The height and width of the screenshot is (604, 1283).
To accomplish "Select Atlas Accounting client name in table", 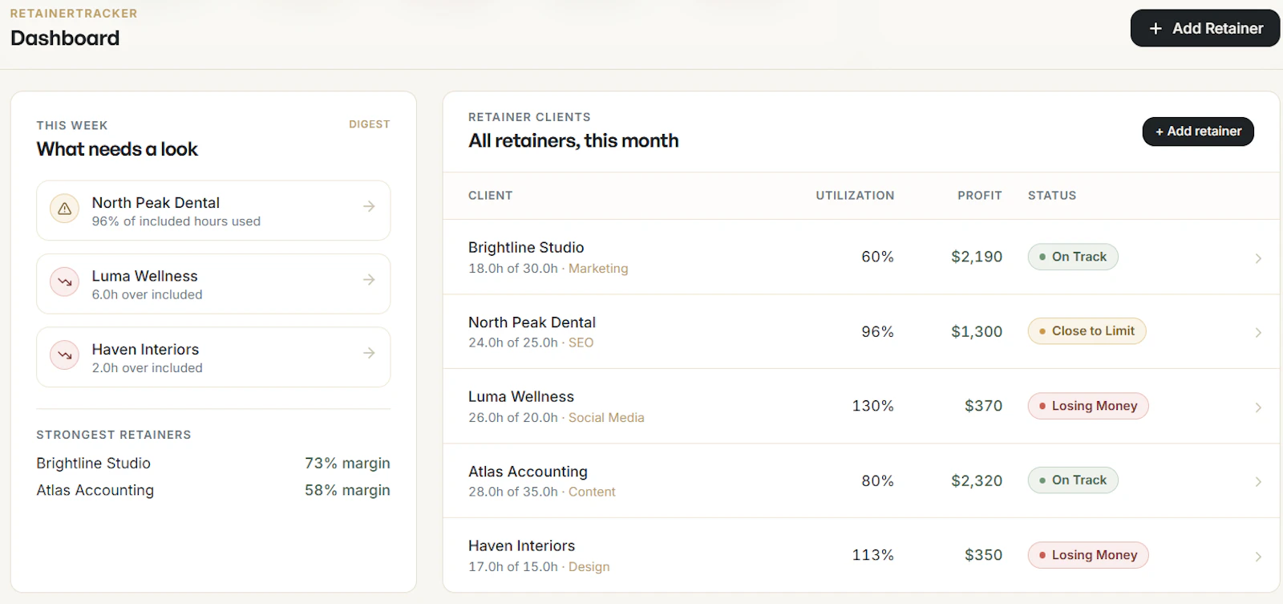I will 528,472.
